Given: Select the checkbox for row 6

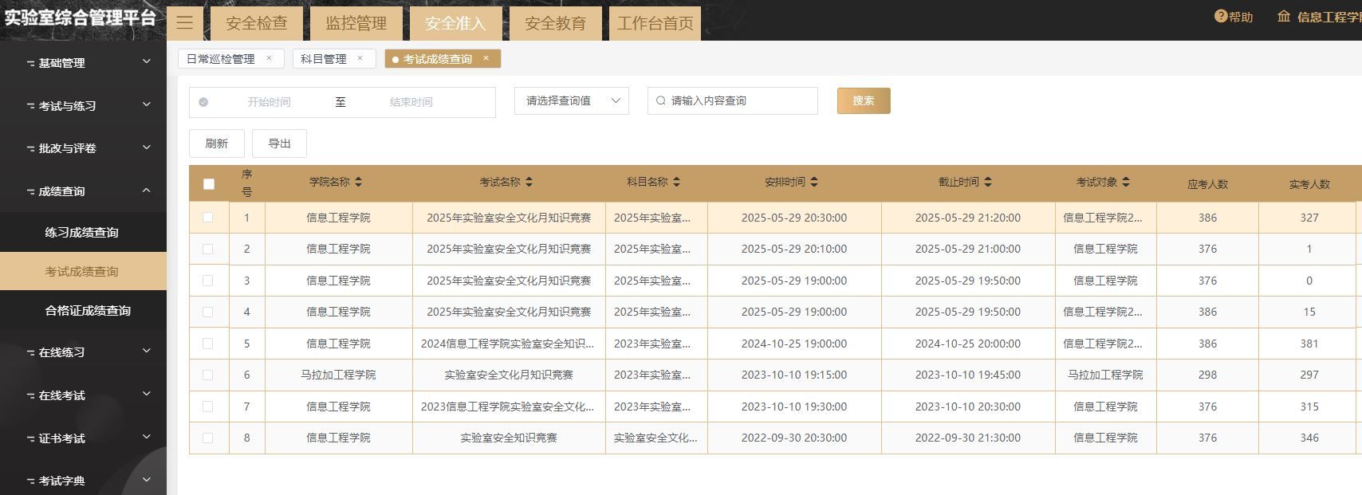Looking at the screenshot, I should 208,375.
